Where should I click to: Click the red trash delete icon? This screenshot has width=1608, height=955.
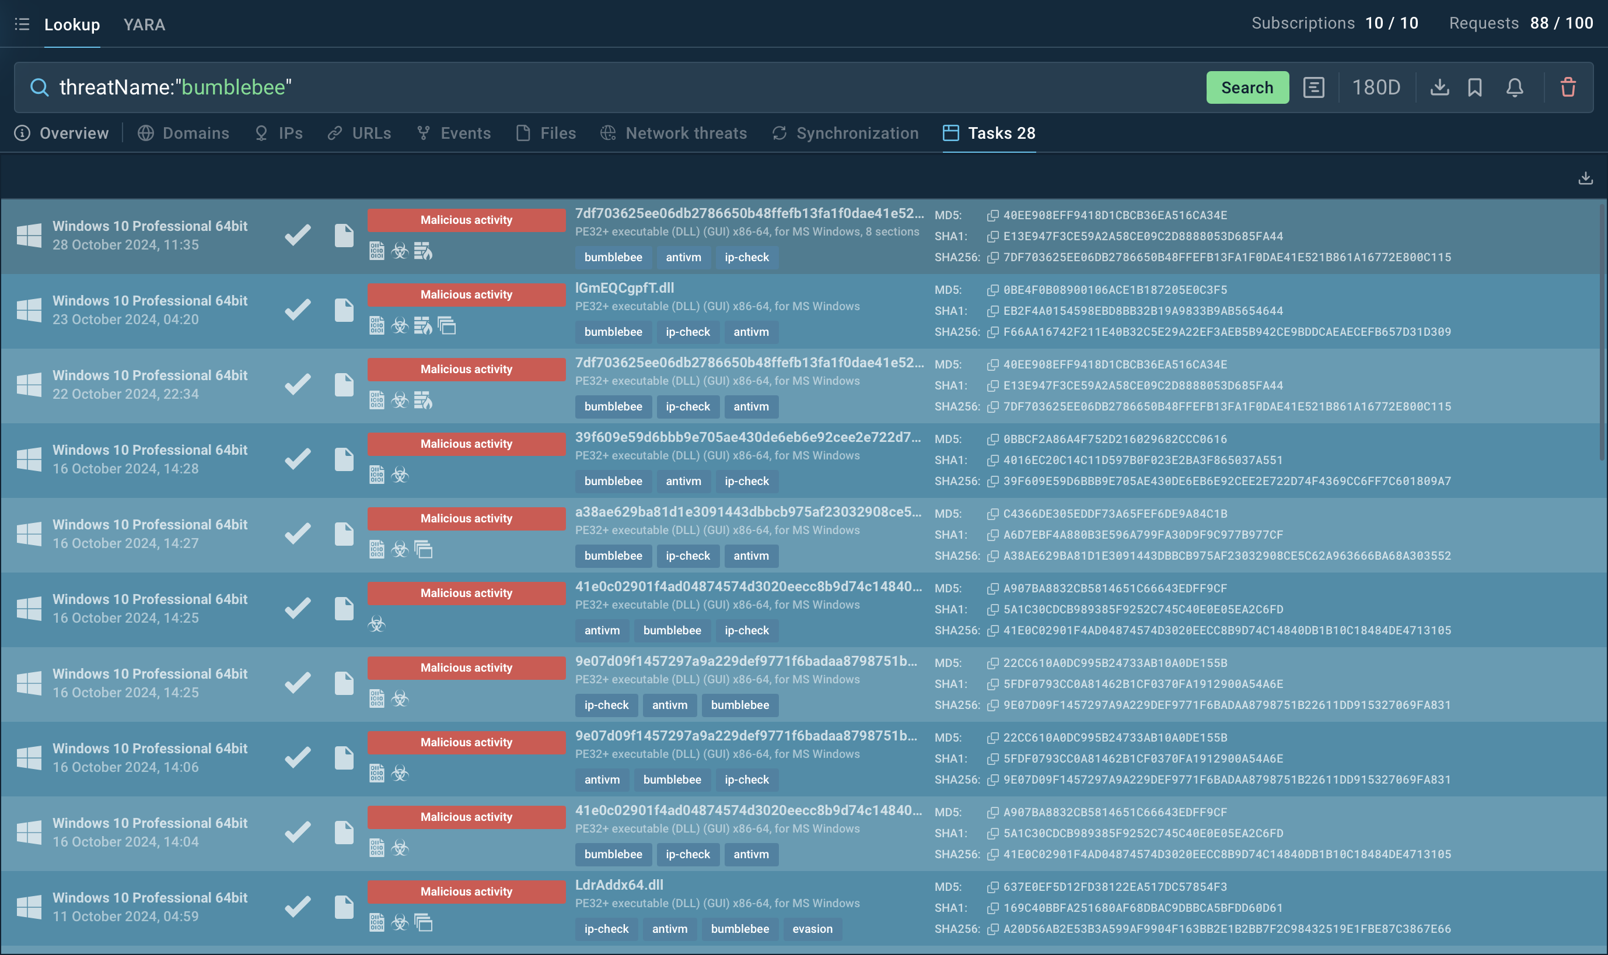coord(1568,87)
